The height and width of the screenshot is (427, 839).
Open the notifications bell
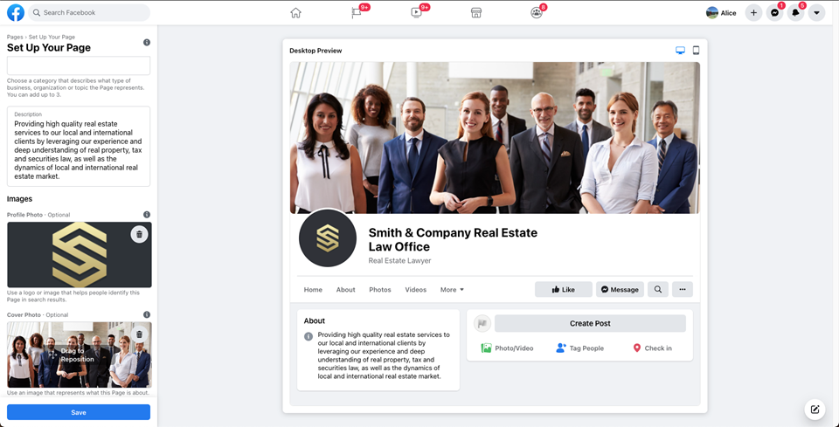click(795, 13)
